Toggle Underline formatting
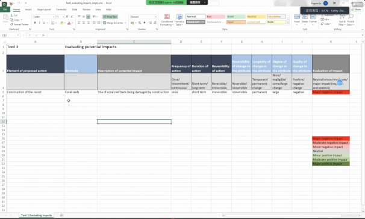The image size is (365, 219). 44,23
